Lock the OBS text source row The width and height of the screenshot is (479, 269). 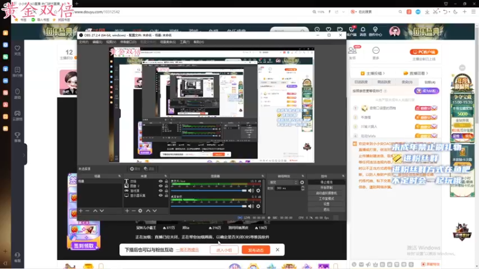(166, 181)
